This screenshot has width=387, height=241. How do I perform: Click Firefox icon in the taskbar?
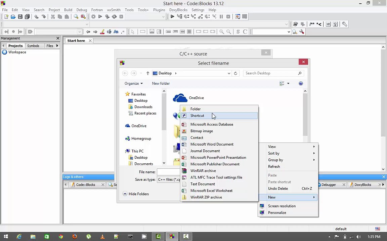pyautogui.click(x=75, y=237)
